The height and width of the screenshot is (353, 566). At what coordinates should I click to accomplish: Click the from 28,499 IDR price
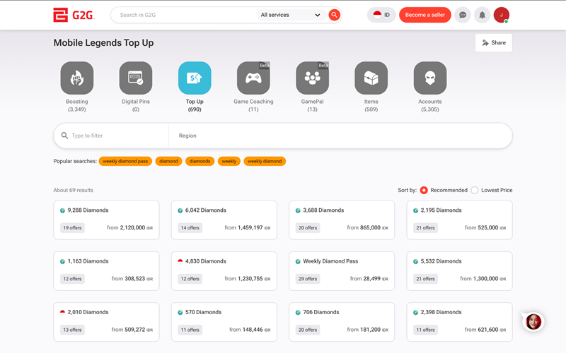[369, 278]
